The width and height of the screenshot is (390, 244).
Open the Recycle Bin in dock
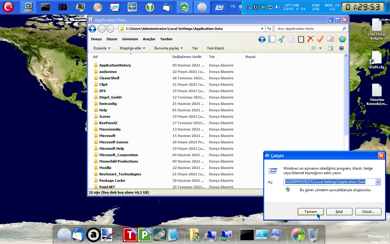[313, 235]
